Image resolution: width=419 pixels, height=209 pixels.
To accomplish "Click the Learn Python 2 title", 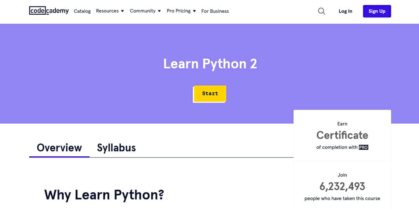I will [x=210, y=64].
